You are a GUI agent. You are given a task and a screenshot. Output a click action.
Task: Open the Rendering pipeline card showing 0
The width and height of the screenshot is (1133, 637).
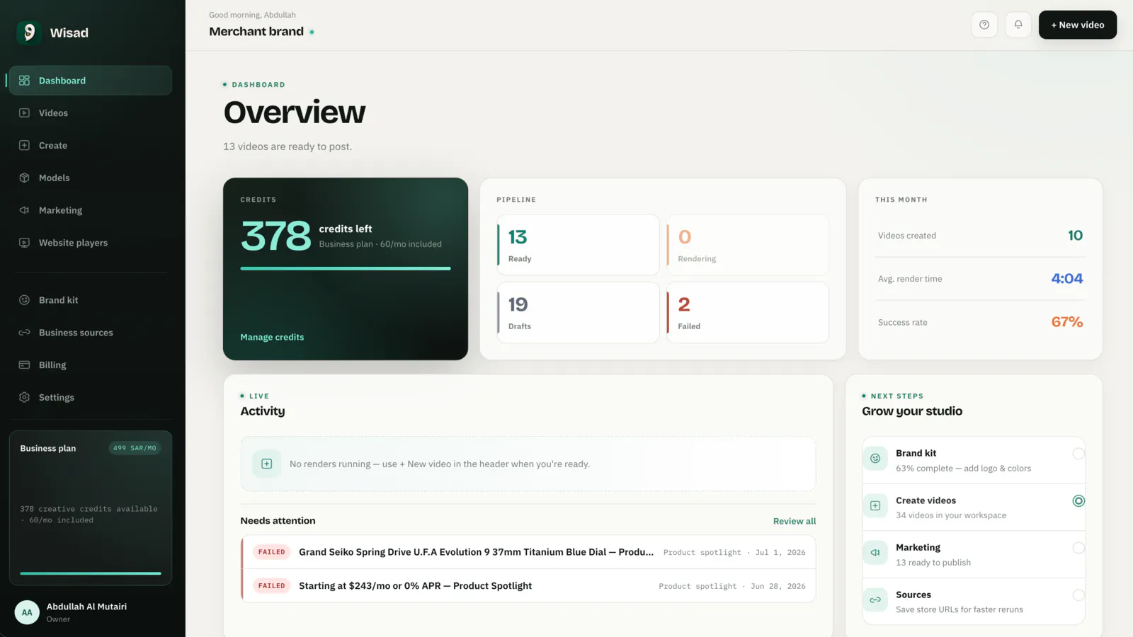(748, 245)
